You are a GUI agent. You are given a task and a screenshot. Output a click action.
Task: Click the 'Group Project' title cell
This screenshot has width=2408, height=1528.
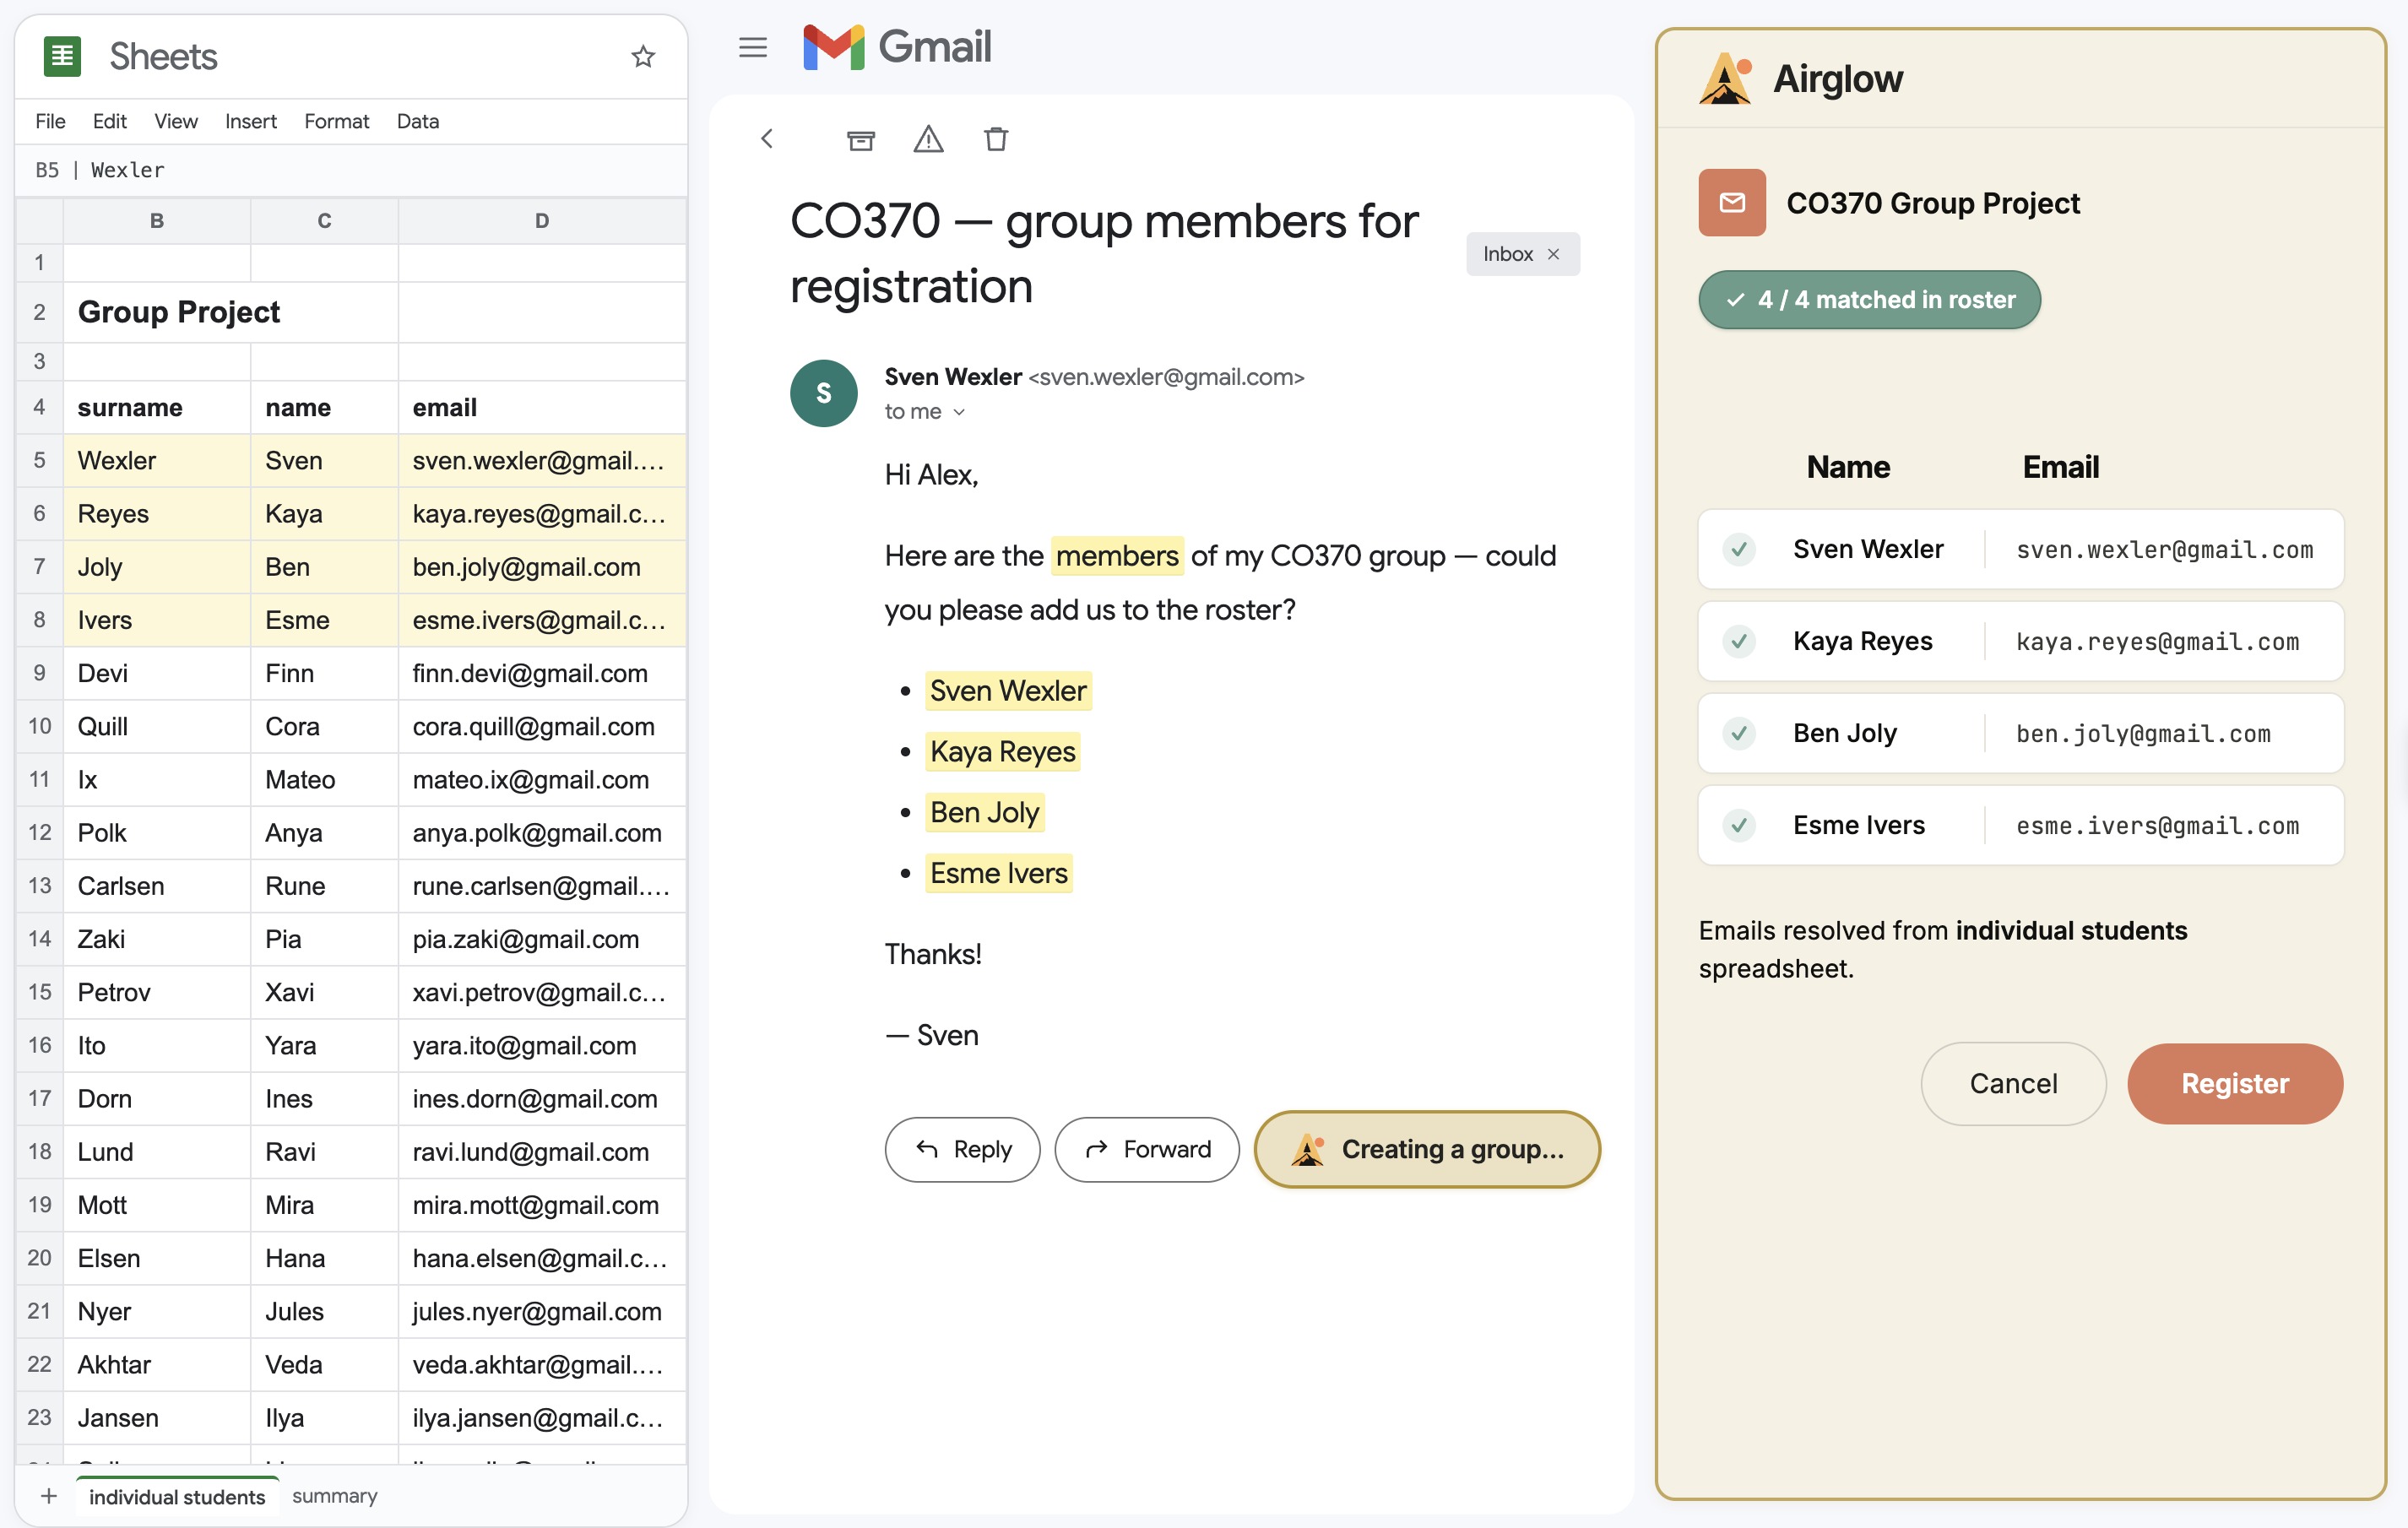[x=230, y=312]
